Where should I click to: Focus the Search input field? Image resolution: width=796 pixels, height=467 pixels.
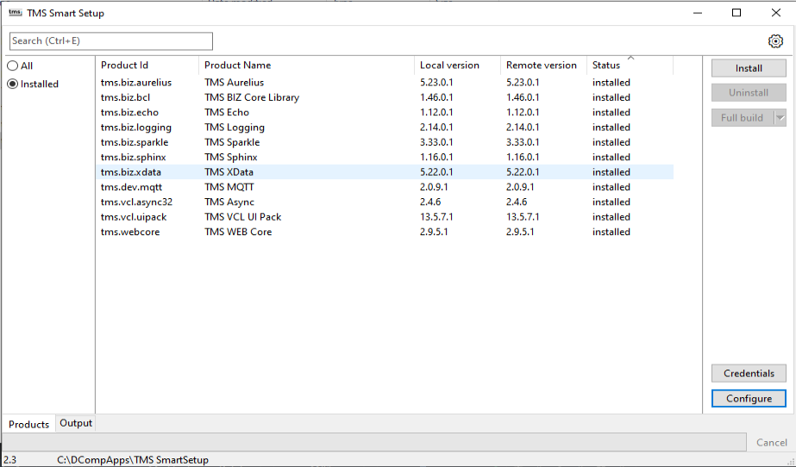tap(110, 41)
